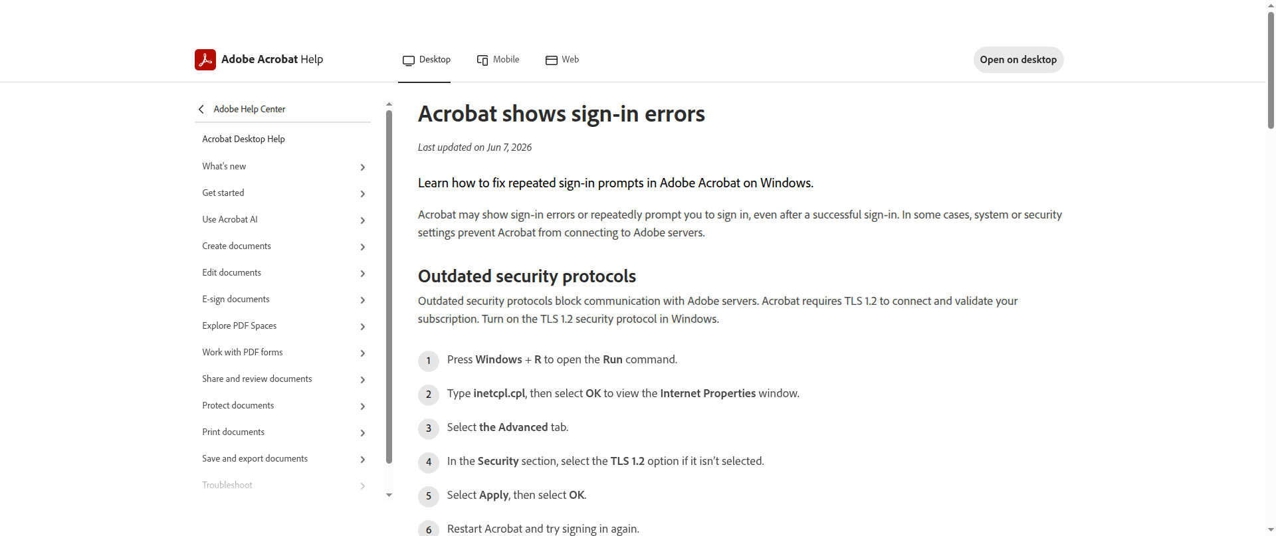The width and height of the screenshot is (1276, 536).
Task: Click the red Adobe Acrobat logo icon
Action: coord(205,60)
